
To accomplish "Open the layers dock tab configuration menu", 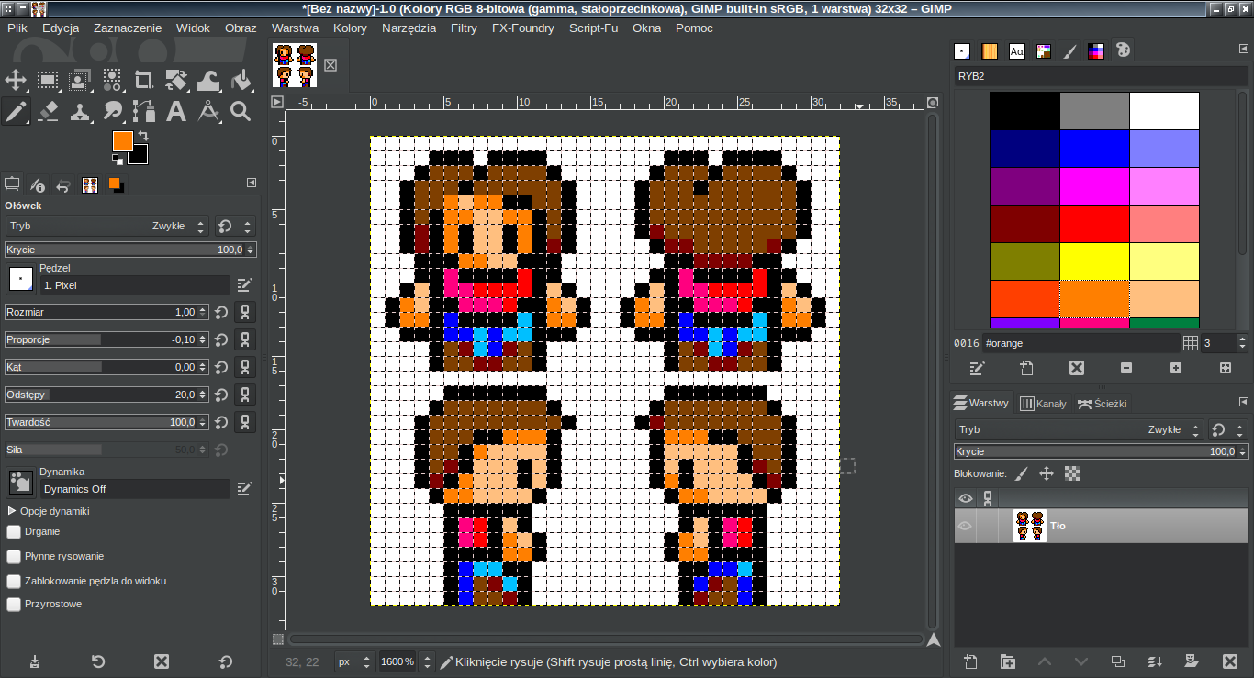I will click(x=1244, y=402).
